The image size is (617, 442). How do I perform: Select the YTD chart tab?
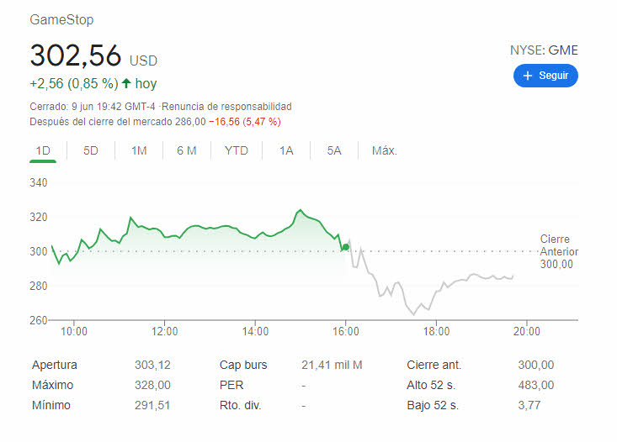click(237, 150)
